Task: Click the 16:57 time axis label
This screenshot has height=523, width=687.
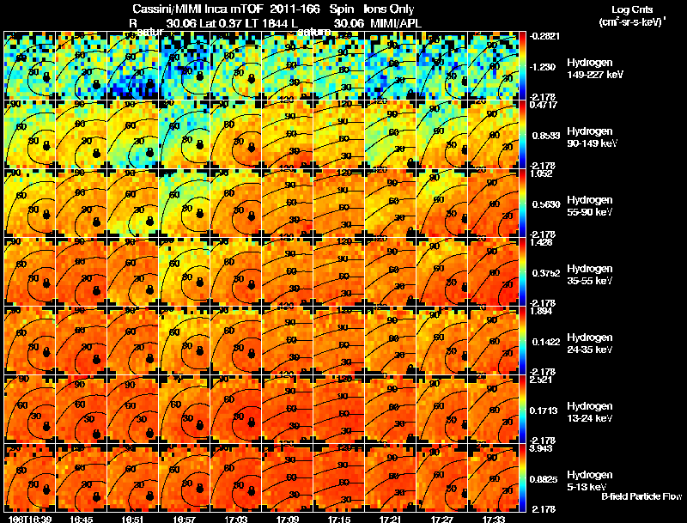Action: 185,519
